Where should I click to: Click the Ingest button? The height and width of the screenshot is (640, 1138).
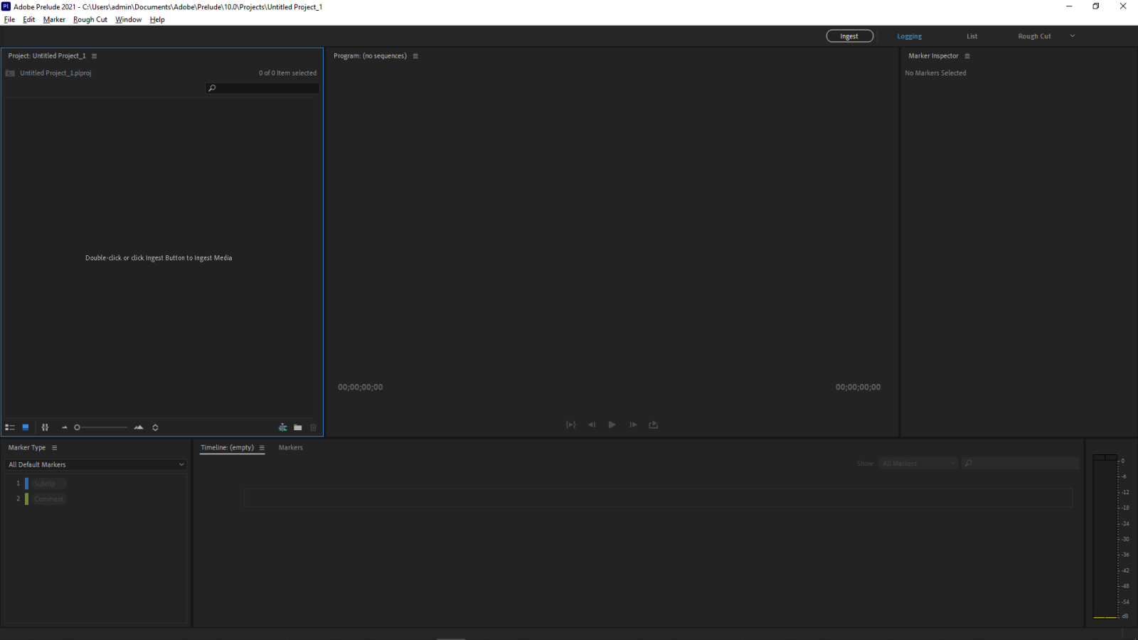(x=849, y=36)
